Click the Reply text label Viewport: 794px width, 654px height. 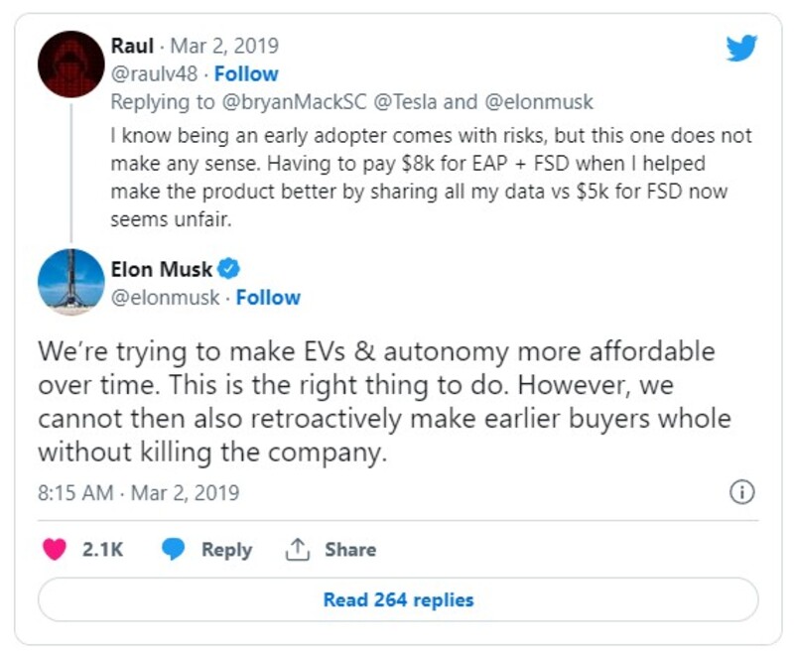coord(226,550)
